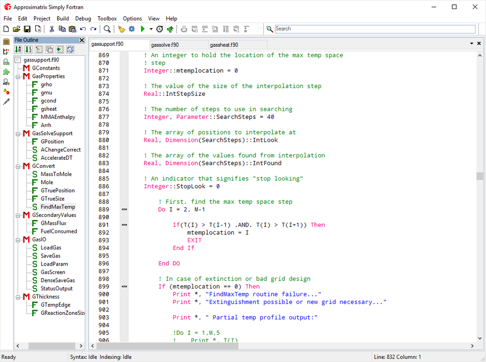Open the dropdown arrow beside Run button
The width and height of the screenshot is (486, 362).
[x=151, y=29]
